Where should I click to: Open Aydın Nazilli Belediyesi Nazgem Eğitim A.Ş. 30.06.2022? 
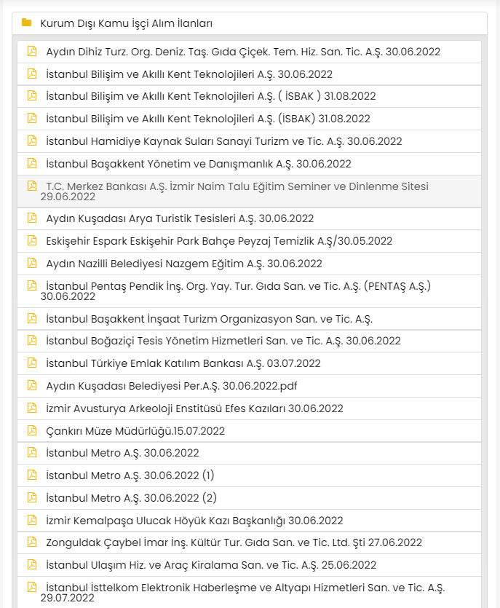coord(184,264)
